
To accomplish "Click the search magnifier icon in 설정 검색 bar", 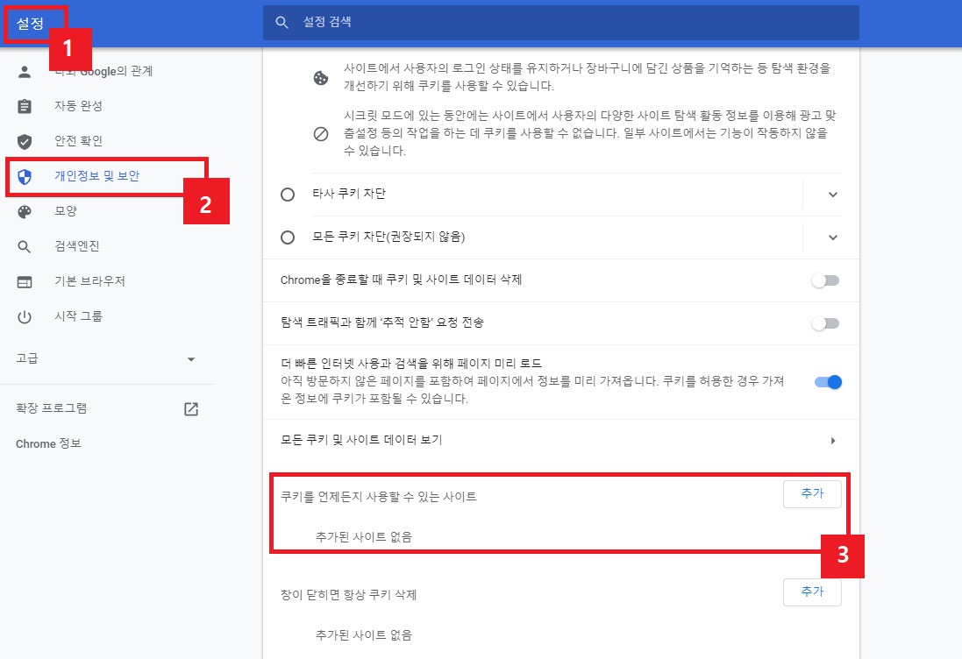I will tap(282, 23).
